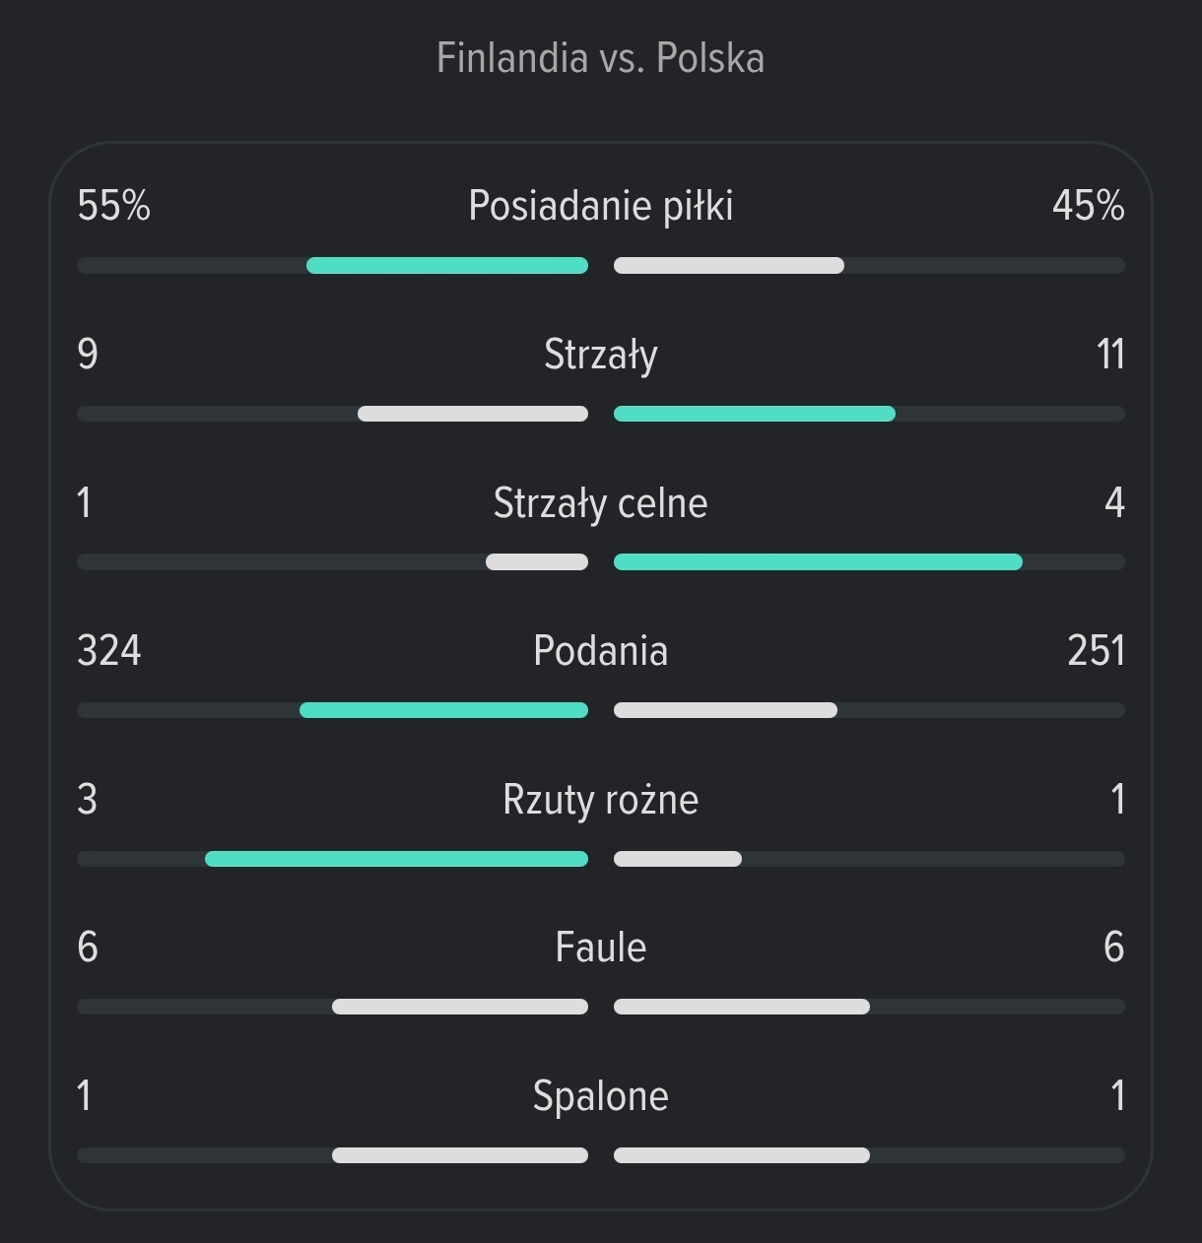Click the teal Finland possession bar
The image size is (1202, 1243).
pyautogui.click(x=447, y=266)
